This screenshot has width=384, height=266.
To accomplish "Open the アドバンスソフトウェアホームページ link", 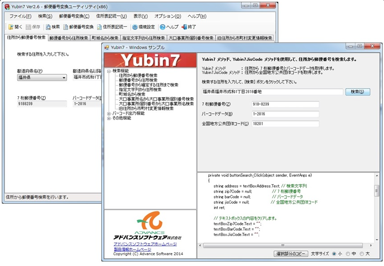I will (x=145, y=244).
